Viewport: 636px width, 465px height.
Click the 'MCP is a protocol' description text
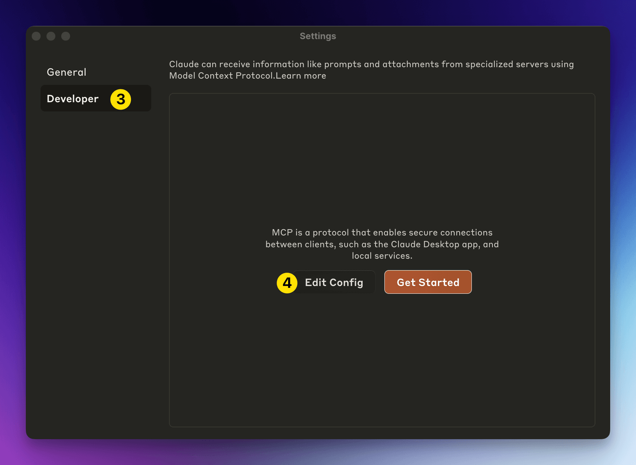click(x=382, y=244)
